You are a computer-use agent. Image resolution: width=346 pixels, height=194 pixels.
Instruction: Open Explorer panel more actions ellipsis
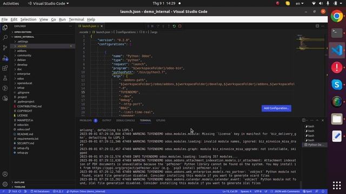tap(70, 26)
